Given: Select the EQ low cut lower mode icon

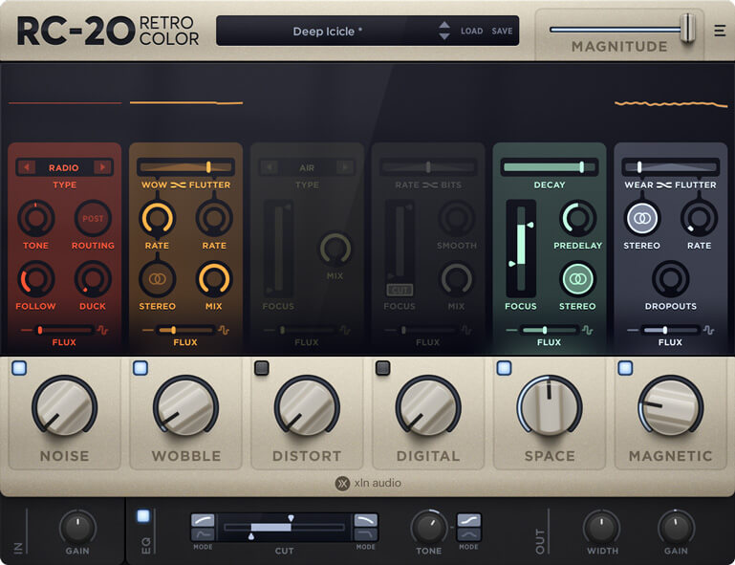Looking at the screenshot, I should tap(203, 534).
